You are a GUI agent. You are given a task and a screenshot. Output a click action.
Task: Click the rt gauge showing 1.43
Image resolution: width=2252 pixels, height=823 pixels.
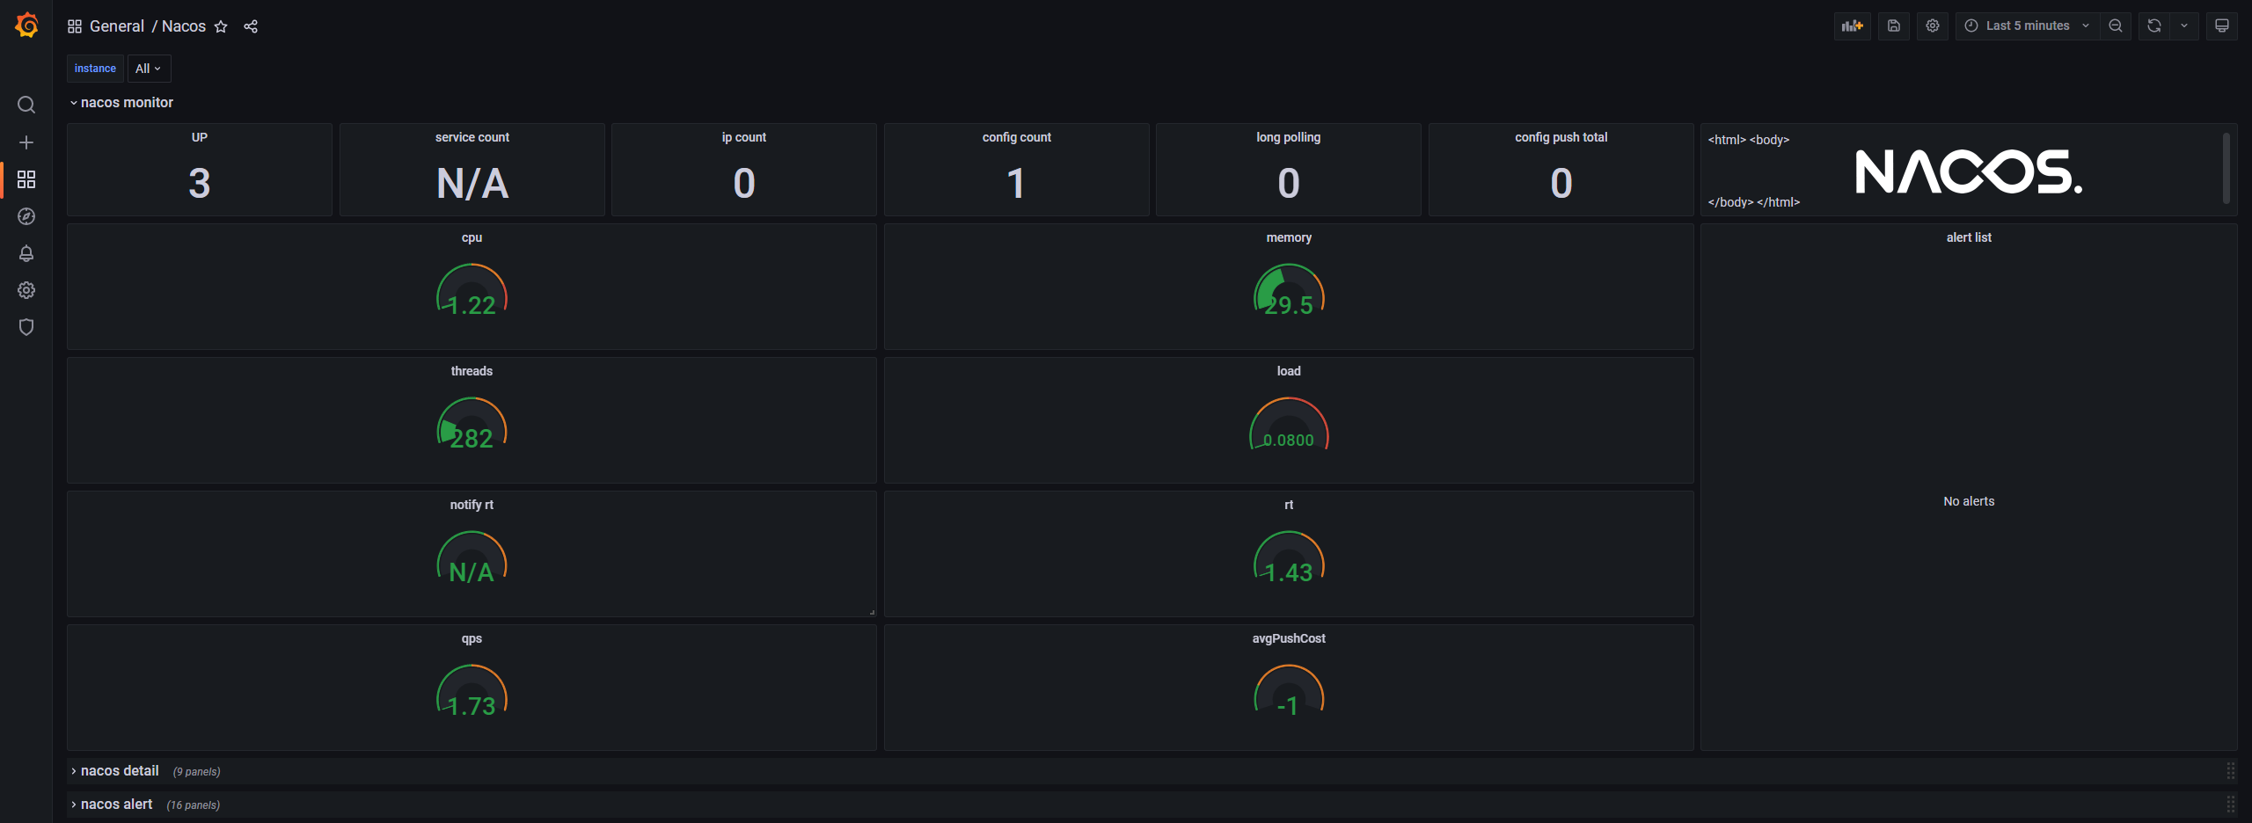pos(1289,557)
